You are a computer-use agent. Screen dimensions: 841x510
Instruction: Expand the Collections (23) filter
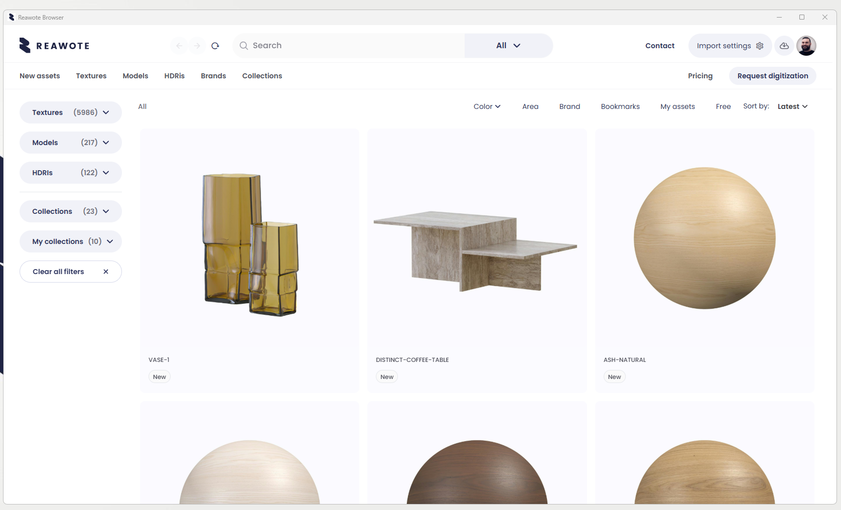click(x=71, y=211)
